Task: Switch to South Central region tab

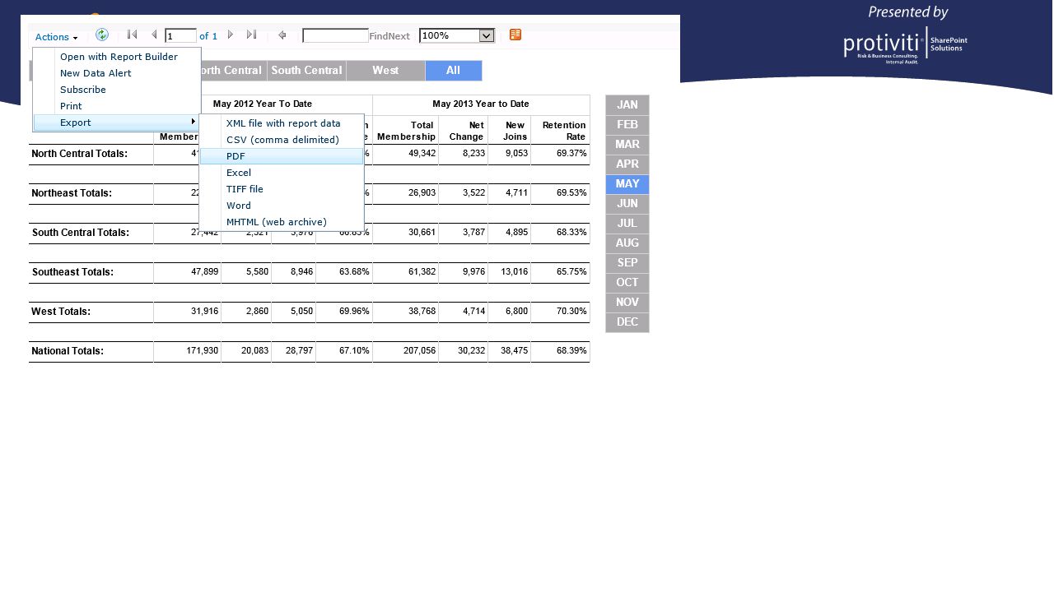Action: 306,71
